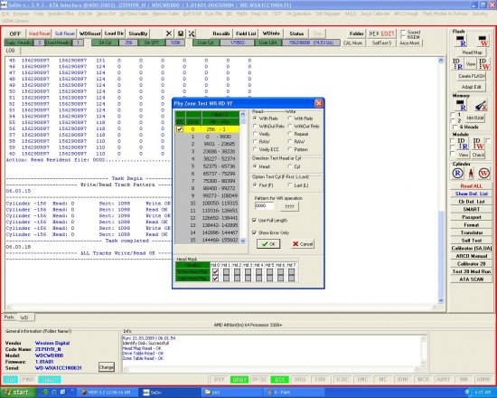
Task: Select Last (L) cylinder test option
Action: tap(290, 185)
